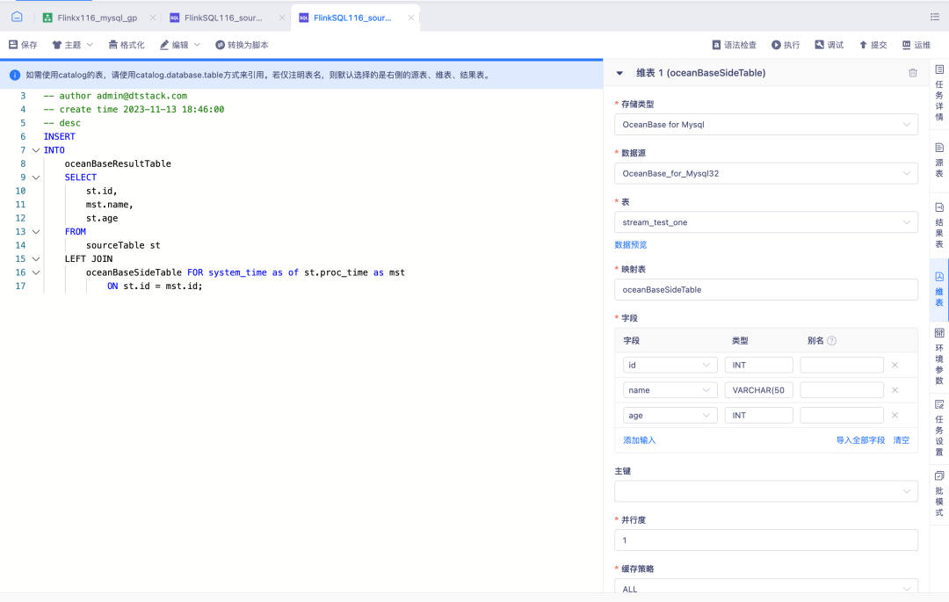Click alias input for name field
This screenshot has height=602, width=949.
[x=842, y=390]
